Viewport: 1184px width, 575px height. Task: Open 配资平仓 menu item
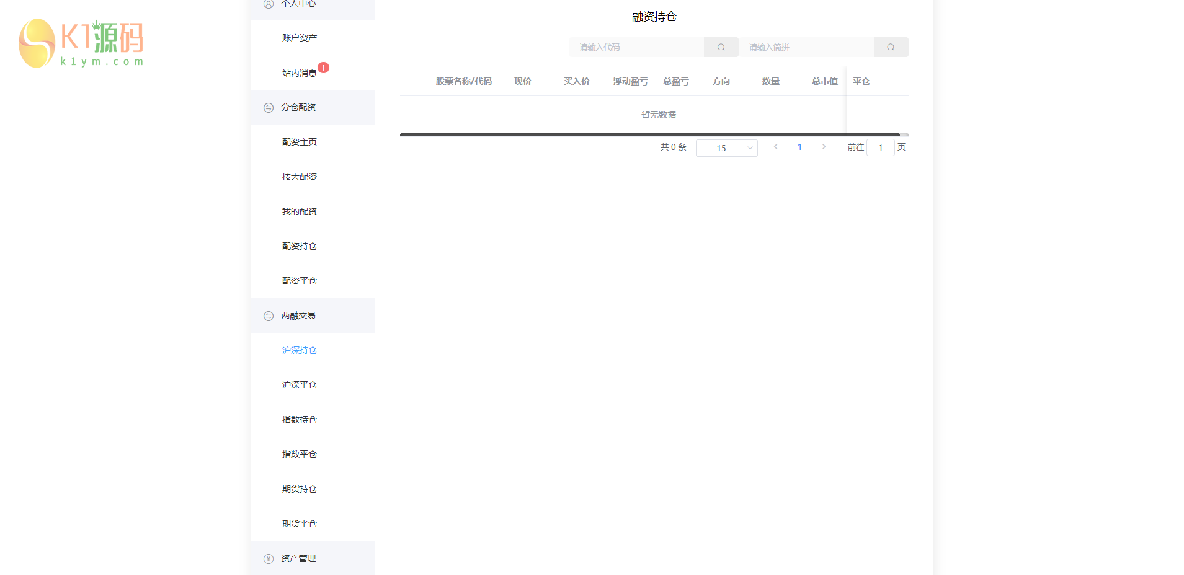[313, 281]
